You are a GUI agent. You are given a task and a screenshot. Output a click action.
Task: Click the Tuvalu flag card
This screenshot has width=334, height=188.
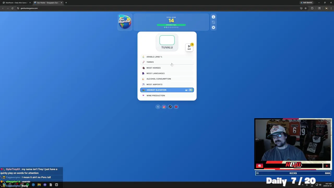[167, 42]
